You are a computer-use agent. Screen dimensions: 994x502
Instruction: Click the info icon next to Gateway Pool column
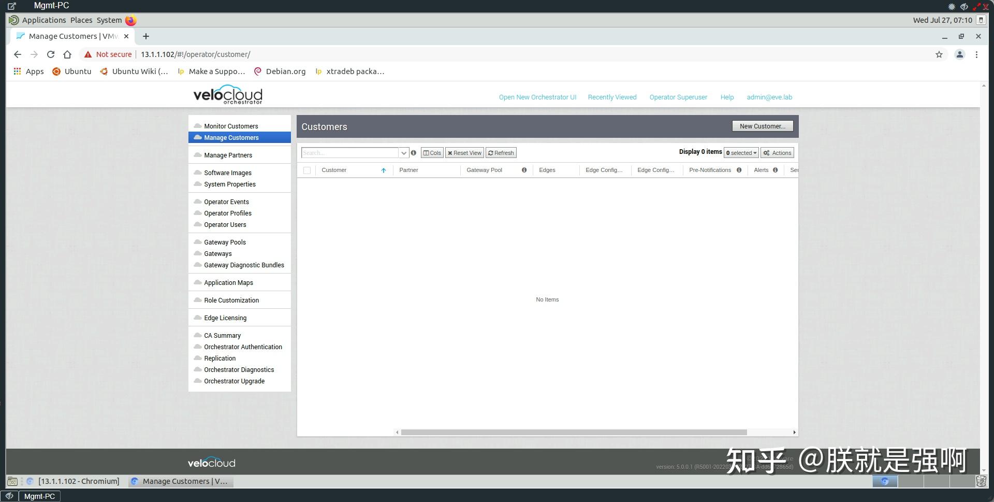click(524, 170)
